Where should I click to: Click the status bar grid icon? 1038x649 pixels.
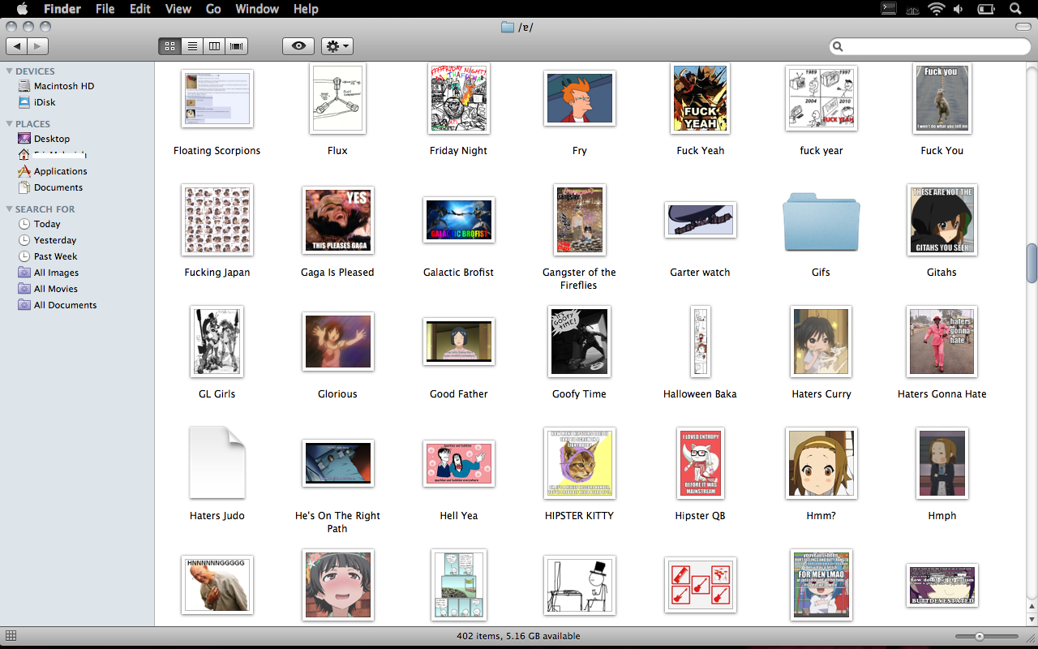(11, 636)
